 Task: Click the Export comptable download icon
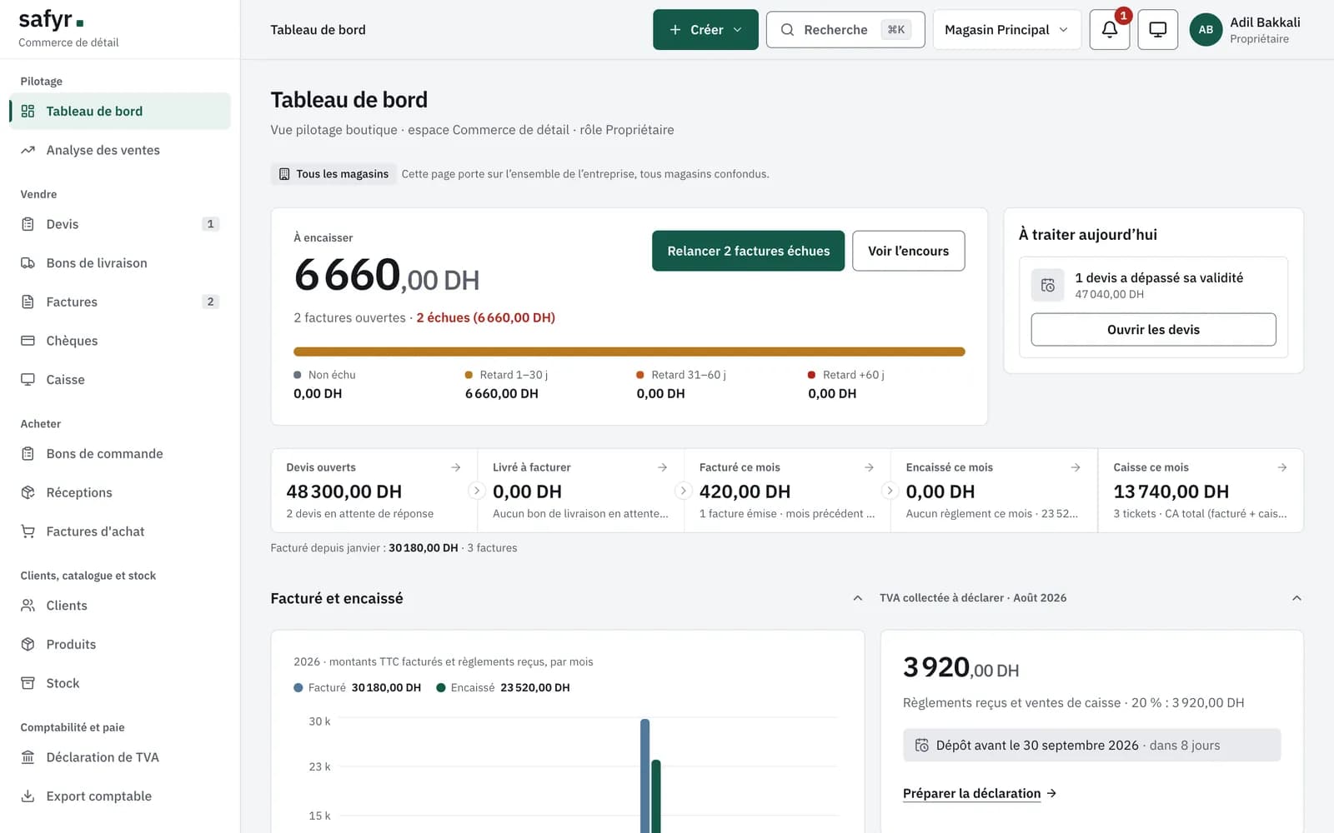tap(28, 796)
